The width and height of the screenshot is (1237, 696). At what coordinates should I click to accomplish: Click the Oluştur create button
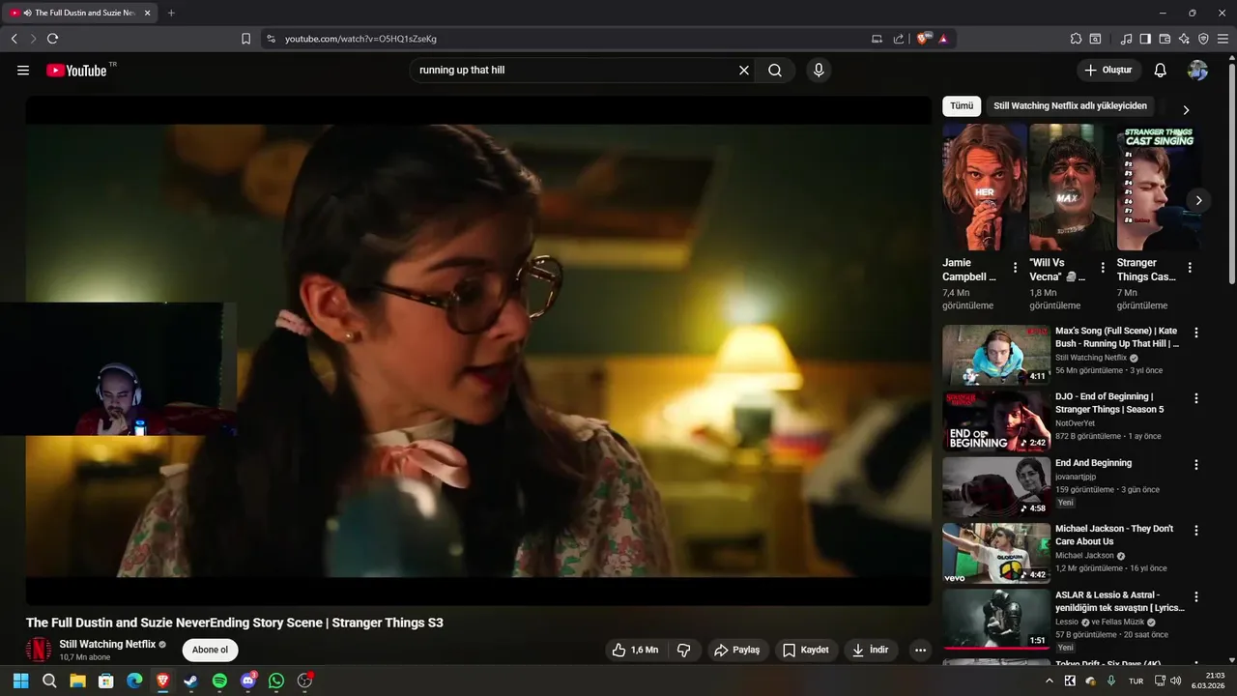pyautogui.click(x=1108, y=71)
